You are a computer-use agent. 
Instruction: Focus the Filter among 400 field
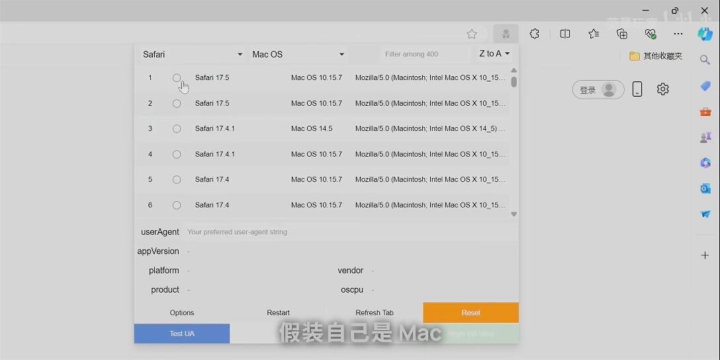tap(426, 54)
